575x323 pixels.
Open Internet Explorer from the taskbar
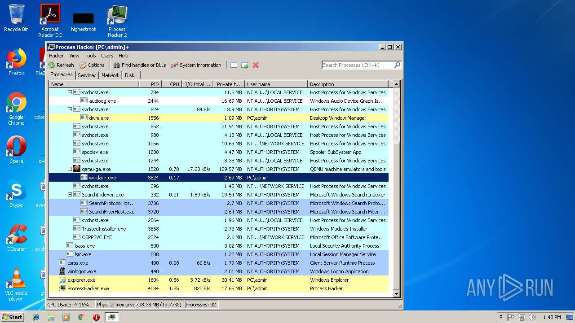(36, 317)
